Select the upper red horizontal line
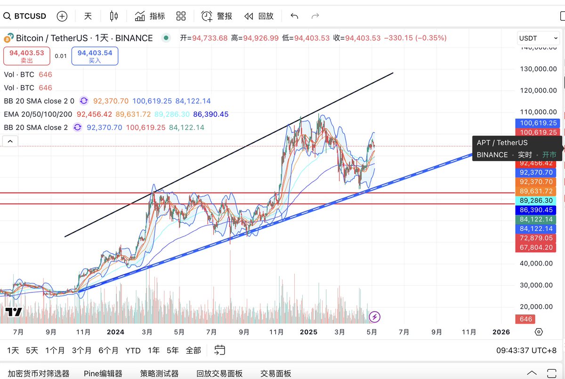 pos(257,193)
